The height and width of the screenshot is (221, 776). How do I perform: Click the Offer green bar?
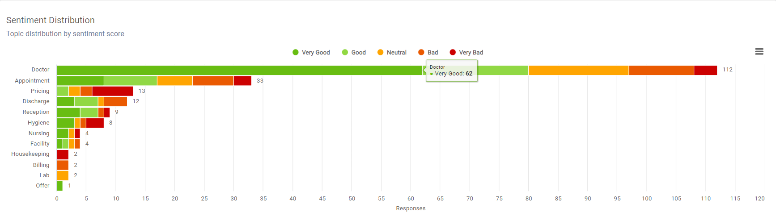click(x=59, y=186)
